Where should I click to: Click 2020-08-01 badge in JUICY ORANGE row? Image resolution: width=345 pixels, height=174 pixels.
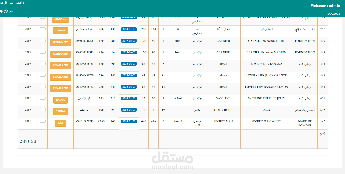[129, 75]
